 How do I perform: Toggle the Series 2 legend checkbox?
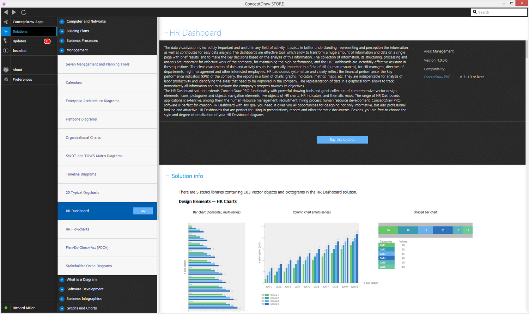[263, 298]
